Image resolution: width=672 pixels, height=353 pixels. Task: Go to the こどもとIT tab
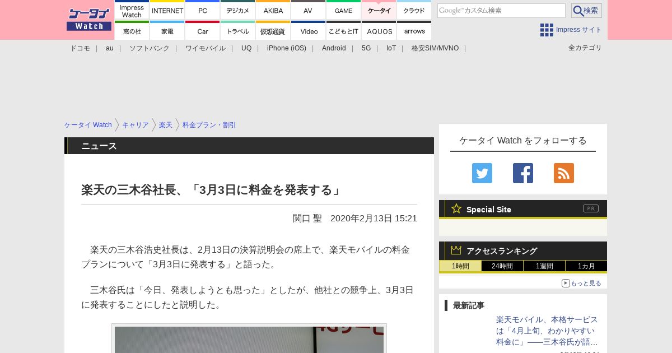[344, 30]
